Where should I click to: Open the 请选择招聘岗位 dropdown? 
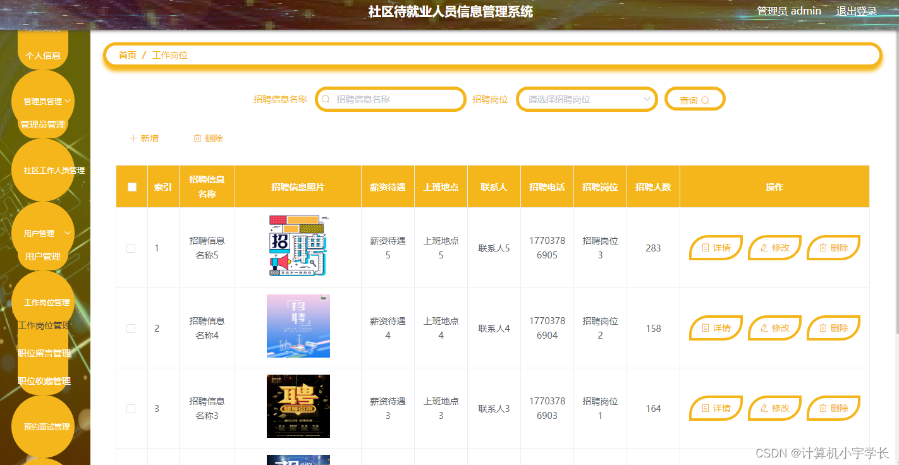(586, 99)
